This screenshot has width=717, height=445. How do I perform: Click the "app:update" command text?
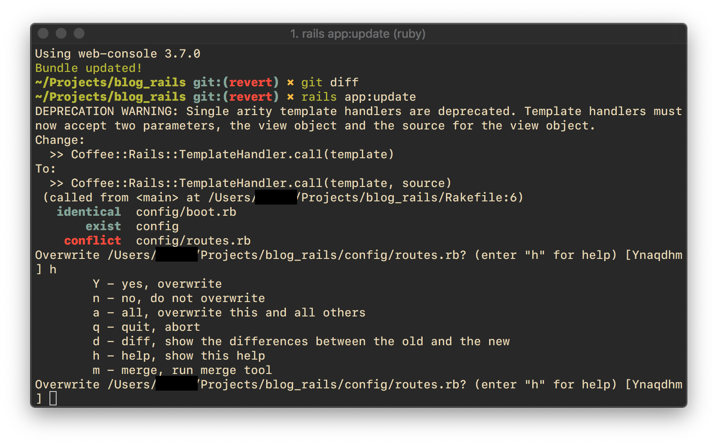pyautogui.click(x=380, y=97)
